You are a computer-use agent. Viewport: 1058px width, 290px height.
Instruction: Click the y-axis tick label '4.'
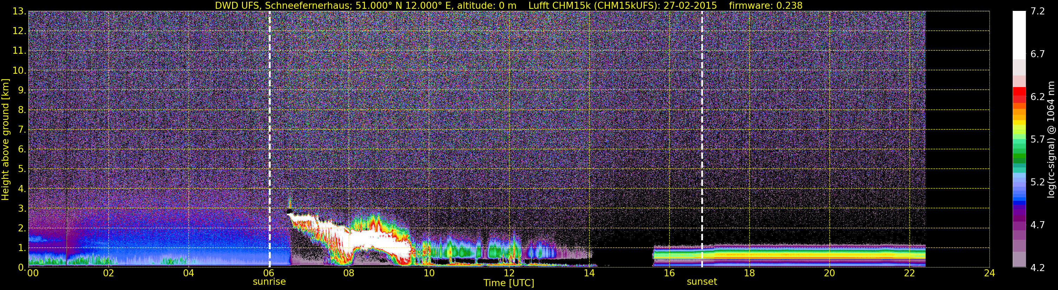[x=22, y=189]
